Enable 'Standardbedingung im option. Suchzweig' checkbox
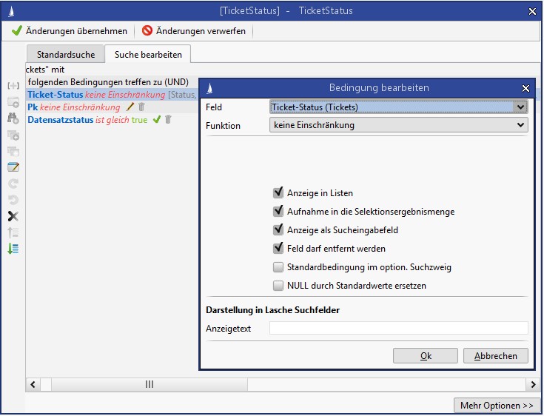Image resolution: width=544 pixels, height=416 pixels. tap(278, 267)
